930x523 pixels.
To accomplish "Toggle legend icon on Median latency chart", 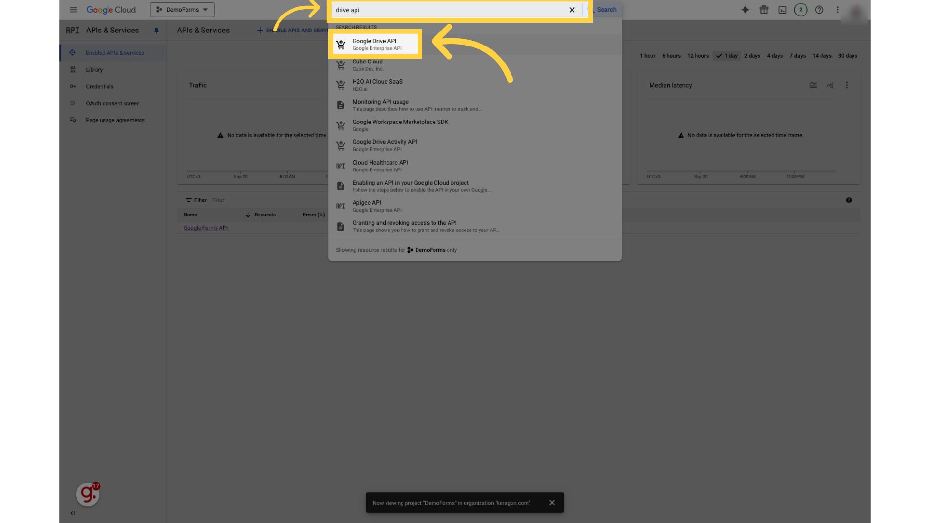I will (813, 85).
